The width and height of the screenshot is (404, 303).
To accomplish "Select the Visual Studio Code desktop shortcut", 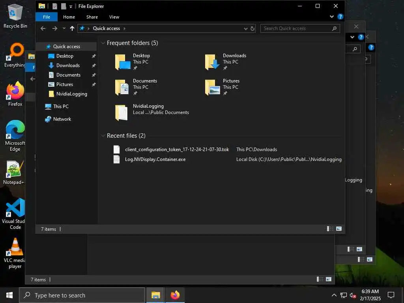I will 14,214.
